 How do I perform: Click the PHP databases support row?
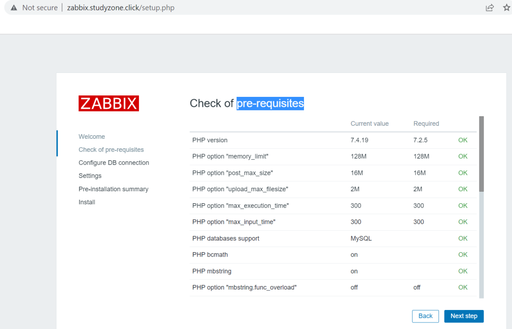226,238
